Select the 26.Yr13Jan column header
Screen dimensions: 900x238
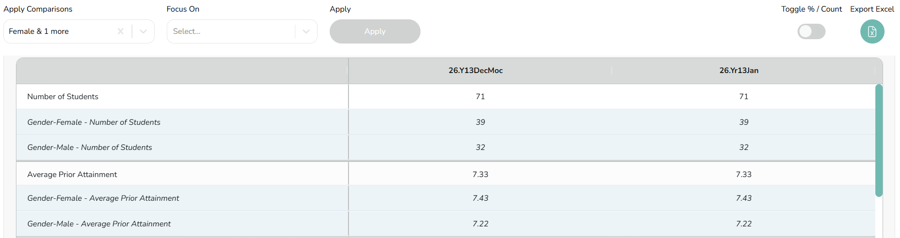pos(739,71)
